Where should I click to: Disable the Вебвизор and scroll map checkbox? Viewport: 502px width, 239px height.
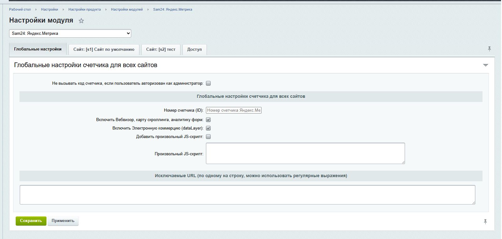point(208,120)
